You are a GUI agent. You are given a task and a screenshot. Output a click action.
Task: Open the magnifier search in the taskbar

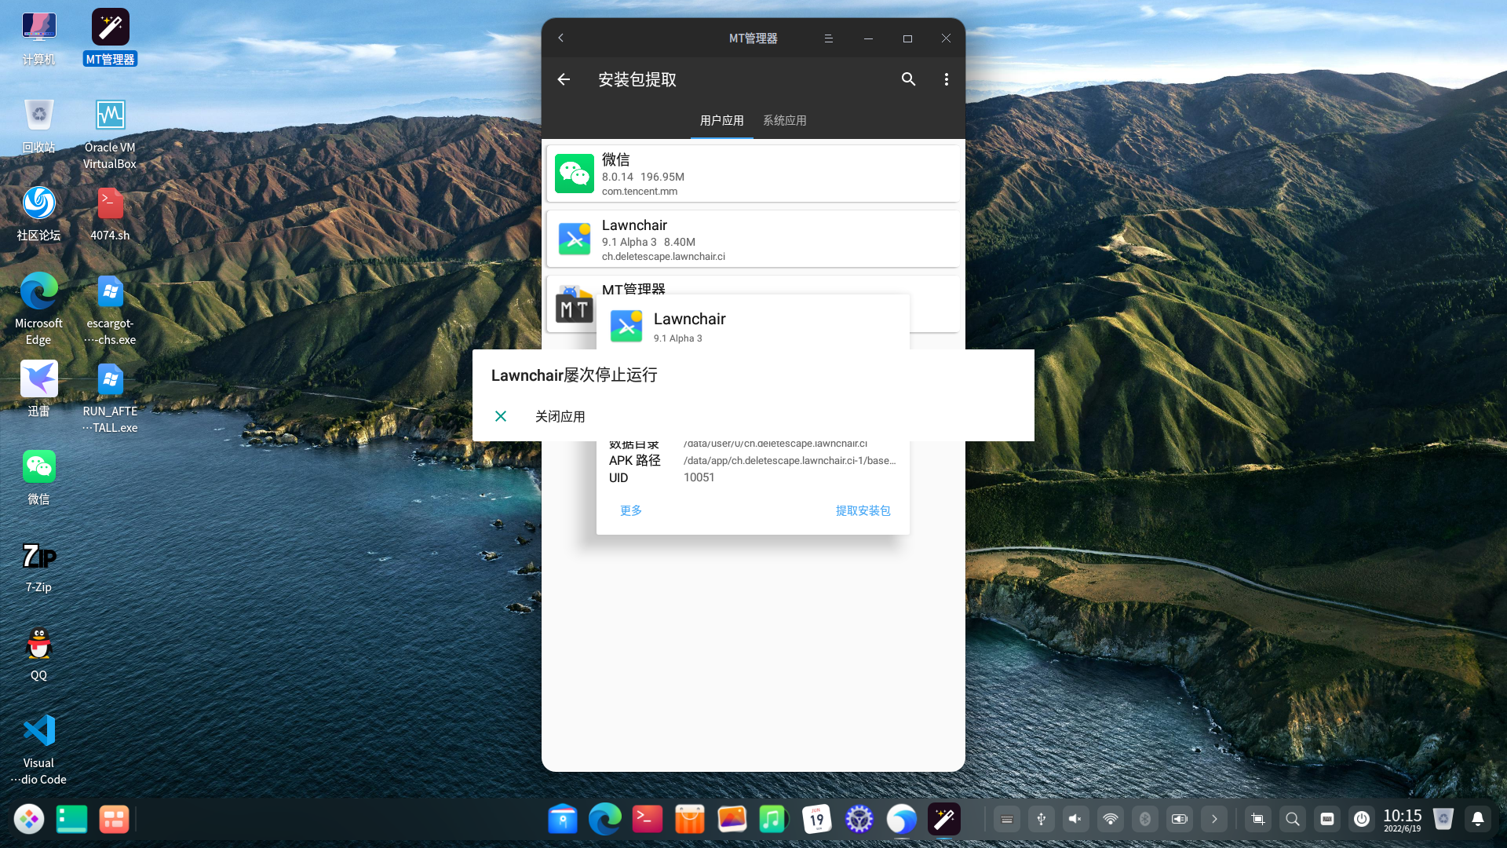[x=1293, y=818]
